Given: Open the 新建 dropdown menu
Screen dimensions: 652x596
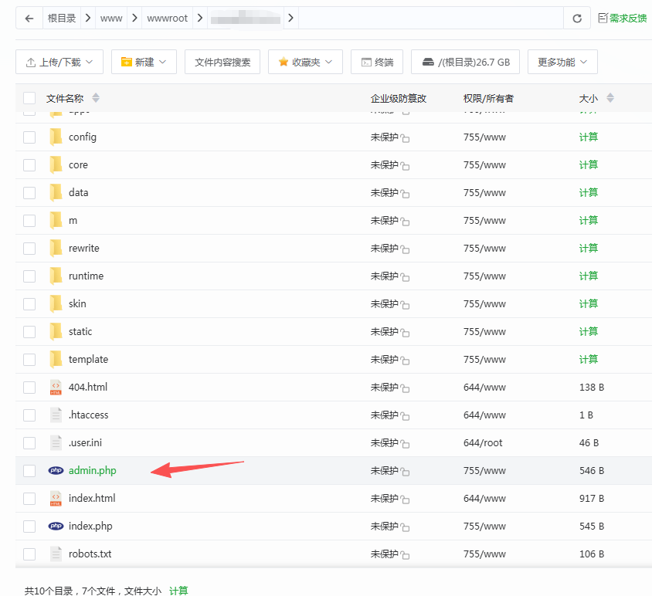Looking at the screenshot, I should coord(144,62).
